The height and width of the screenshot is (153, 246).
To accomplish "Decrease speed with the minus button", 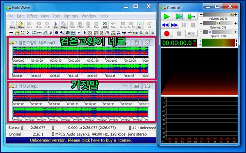I will [x=201, y=32].
